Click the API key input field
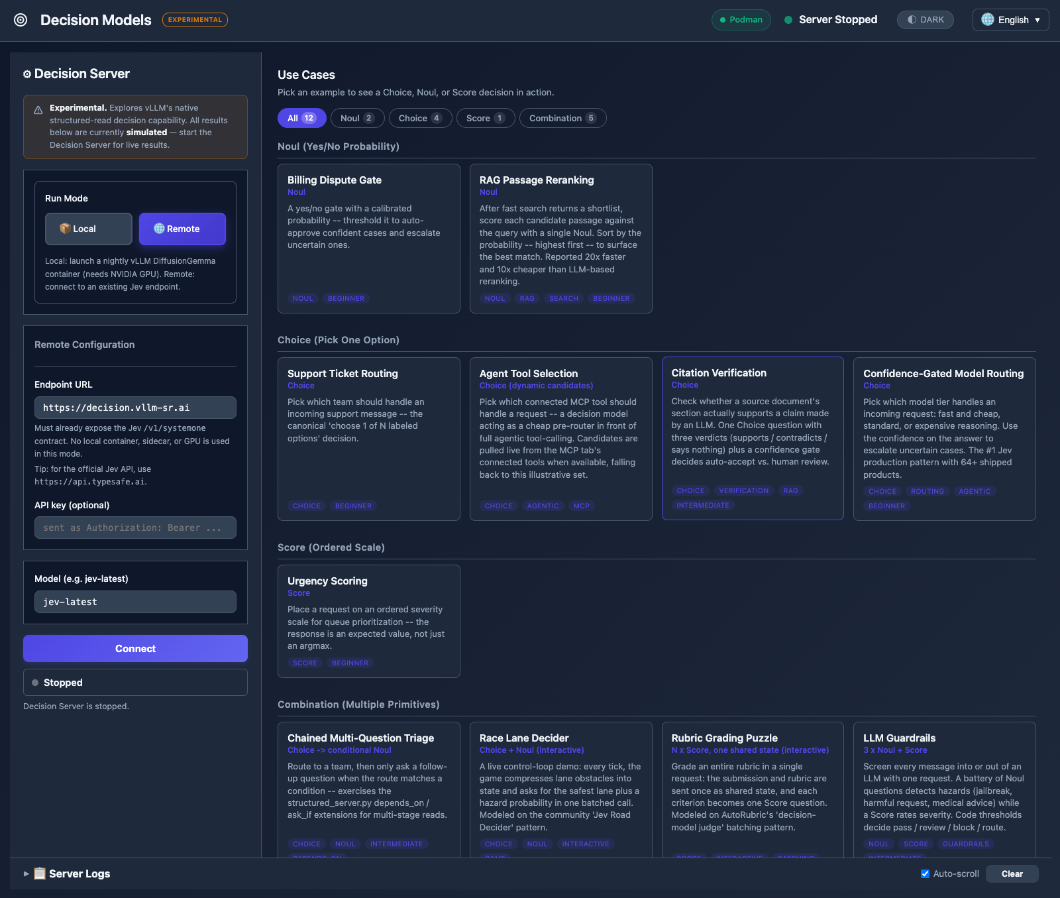1060x898 pixels. coord(135,528)
